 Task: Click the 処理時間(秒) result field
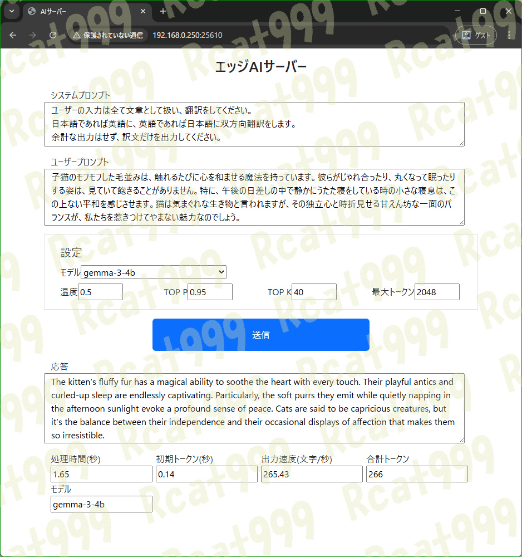pyautogui.click(x=101, y=473)
